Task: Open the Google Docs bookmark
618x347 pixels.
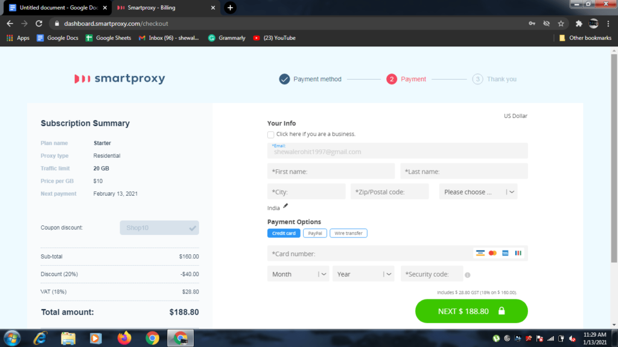Action: 57,38
